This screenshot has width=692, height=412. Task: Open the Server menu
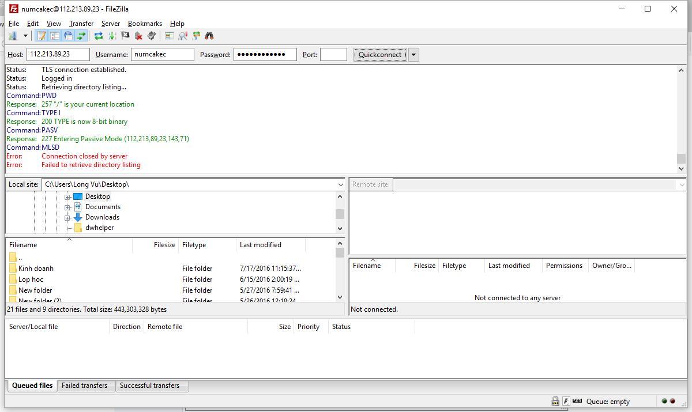click(x=111, y=24)
